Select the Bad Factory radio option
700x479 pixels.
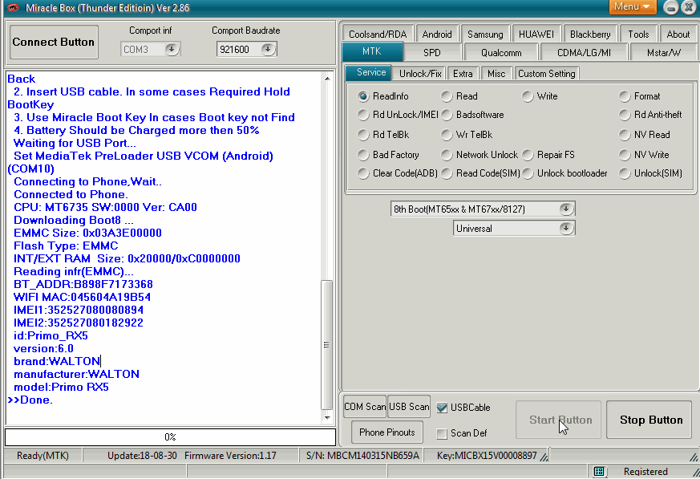pyautogui.click(x=363, y=155)
